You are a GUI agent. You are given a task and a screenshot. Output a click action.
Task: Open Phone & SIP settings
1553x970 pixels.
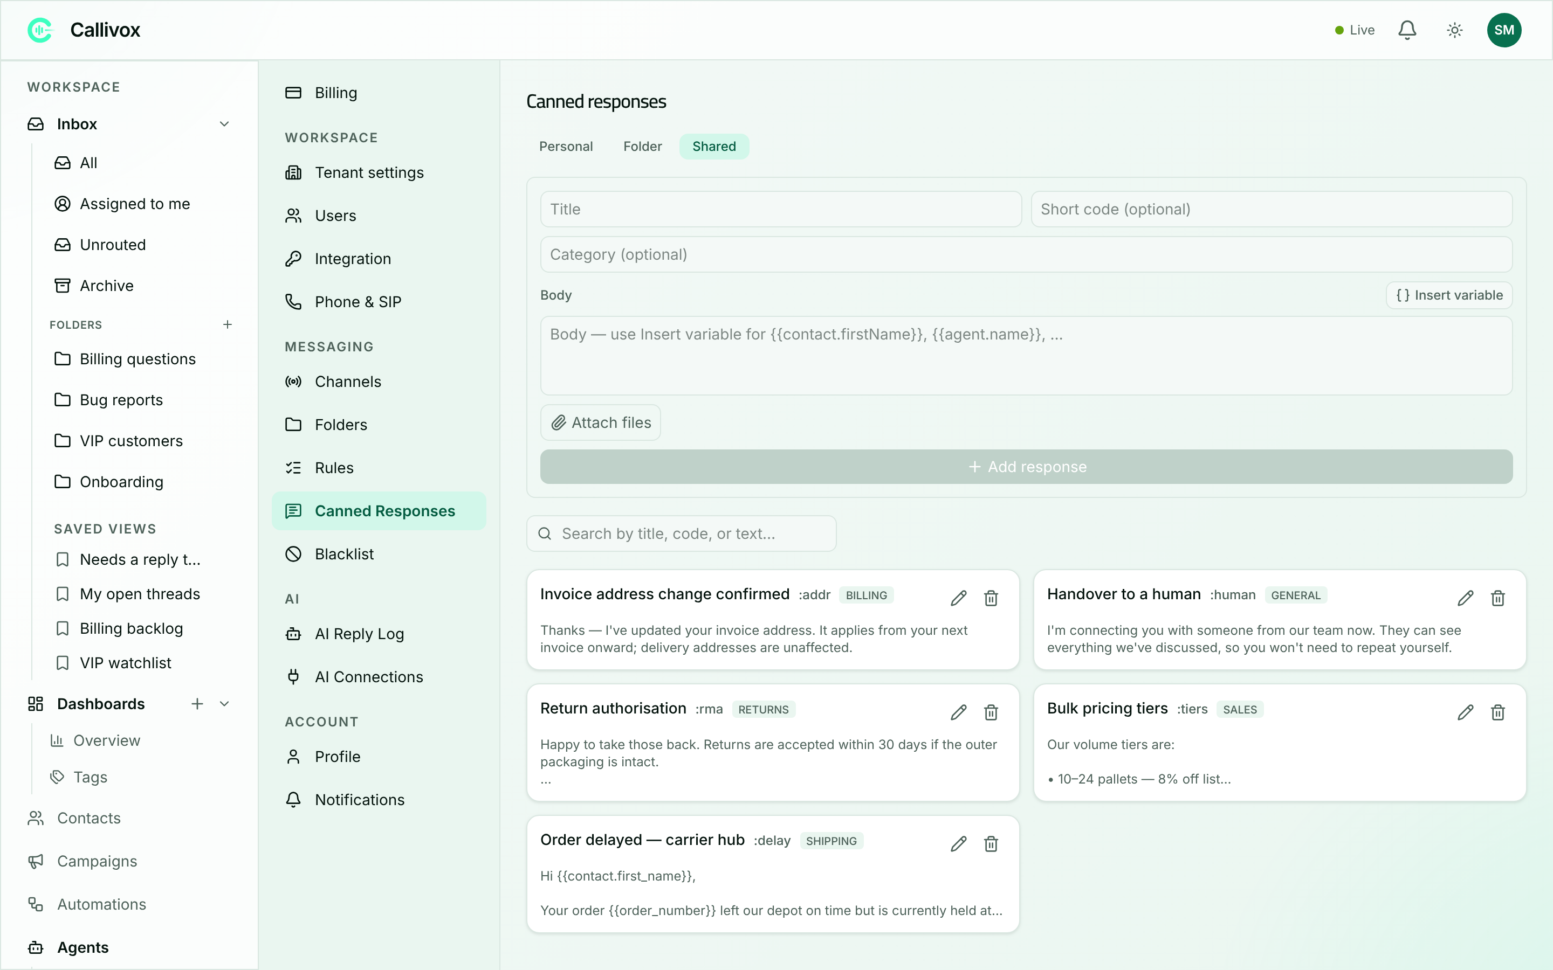[379, 302]
